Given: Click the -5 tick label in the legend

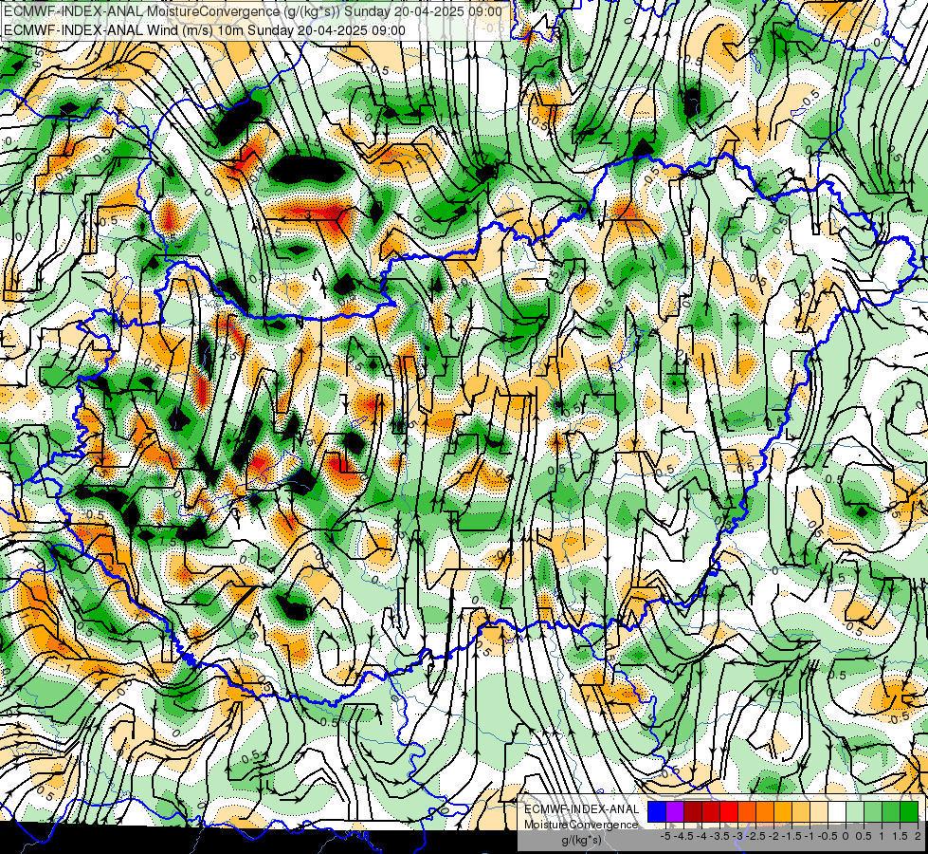Looking at the screenshot, I should 665,836.
